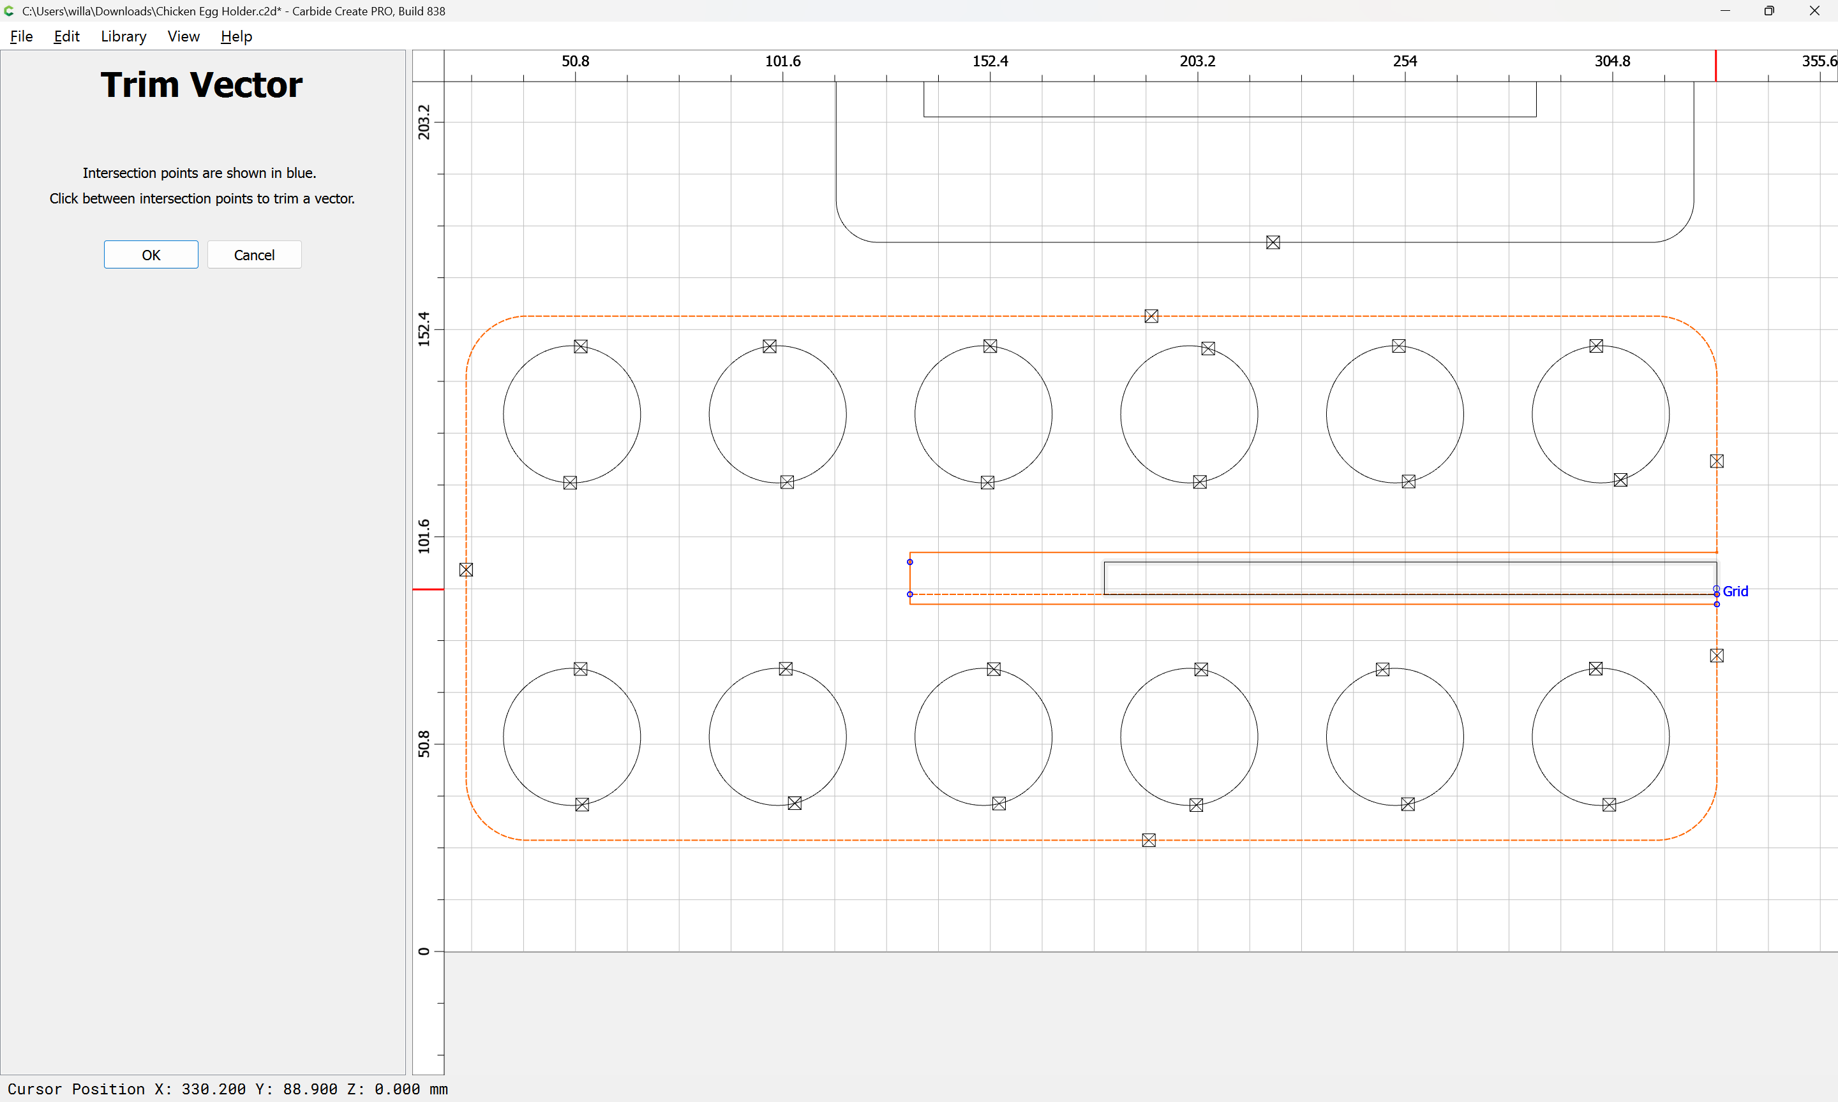The height and width of the screenshot is (1102, 1838).
Task: Click the Carbide Create app icon in title bar
Action: (x=9, y=11)
